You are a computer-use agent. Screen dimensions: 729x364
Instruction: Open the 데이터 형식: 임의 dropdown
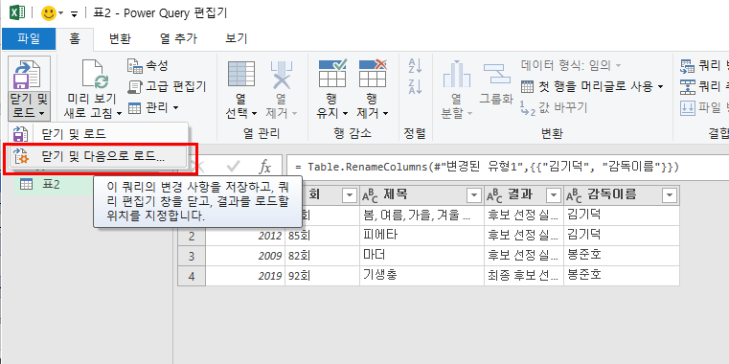(x=571, y=64)
